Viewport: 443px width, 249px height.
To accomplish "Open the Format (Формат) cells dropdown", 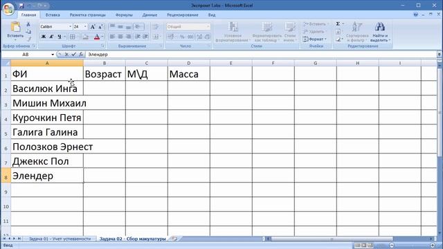I will tap(315, 39).
